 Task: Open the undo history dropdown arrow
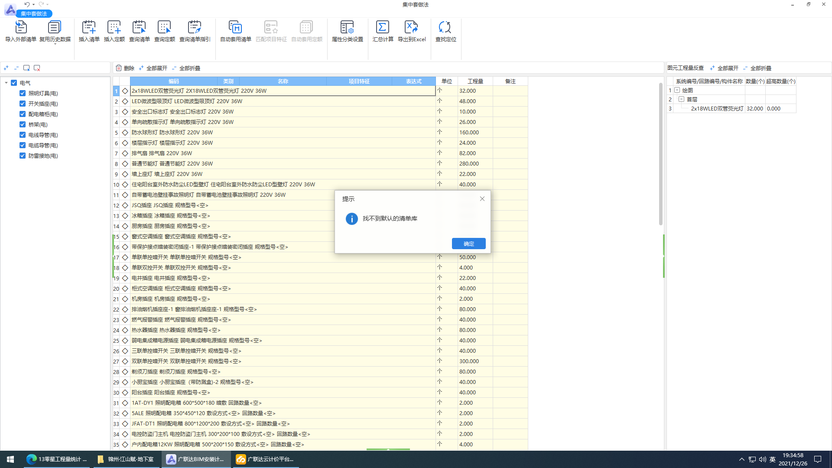pyautogui.click(x=33, y=4)
